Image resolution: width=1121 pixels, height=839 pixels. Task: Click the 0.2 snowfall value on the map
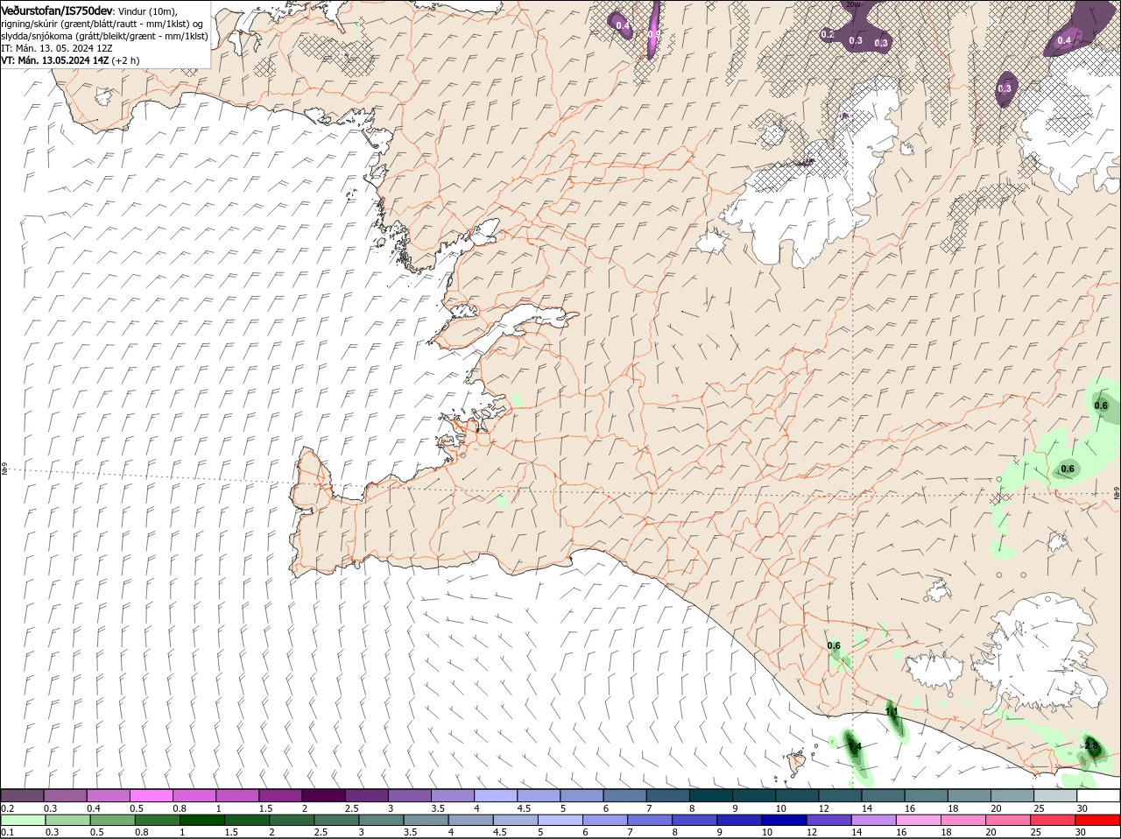pos(827,34)
